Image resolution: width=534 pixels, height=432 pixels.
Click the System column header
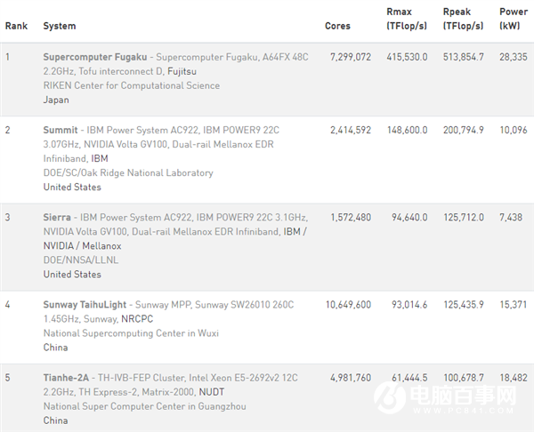click(x=60, y=26)
